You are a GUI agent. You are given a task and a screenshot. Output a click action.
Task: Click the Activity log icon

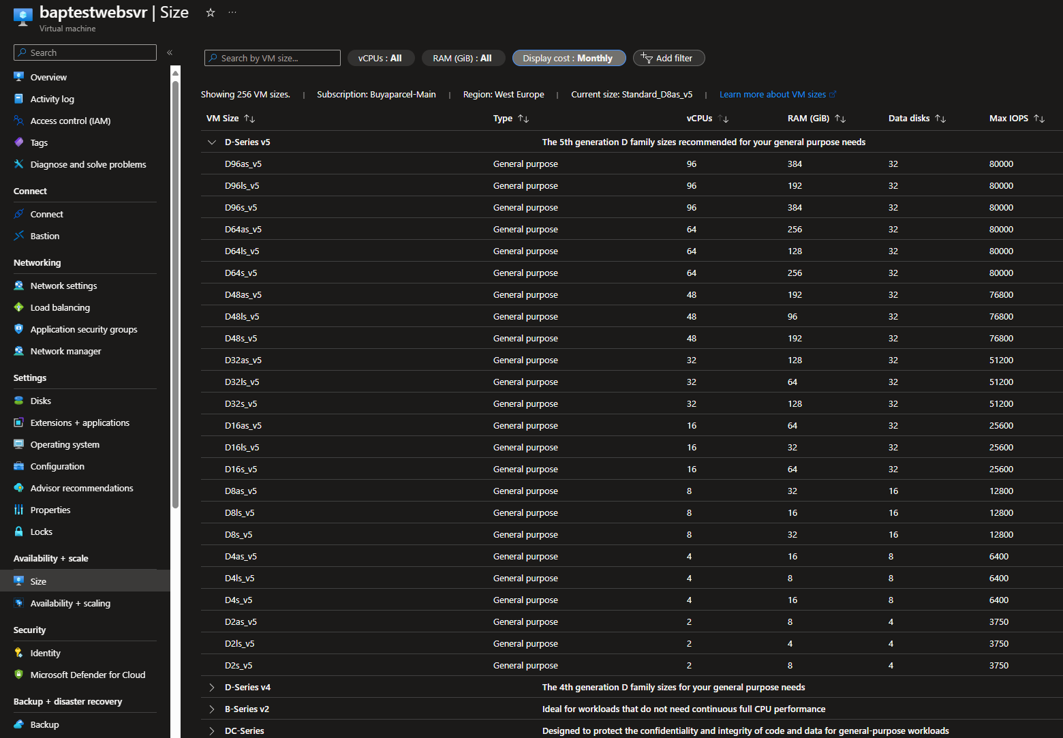[19, 99]
